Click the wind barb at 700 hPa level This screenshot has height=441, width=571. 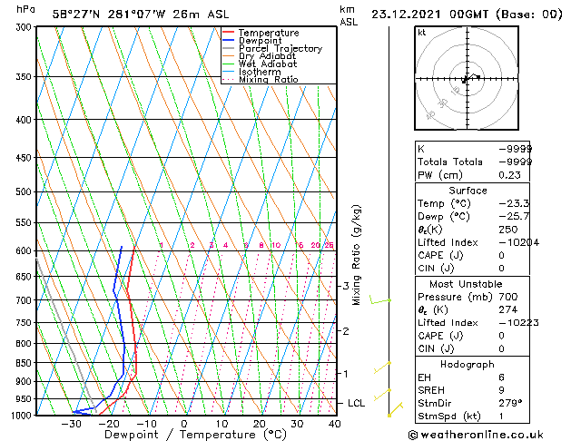[381, 300]
